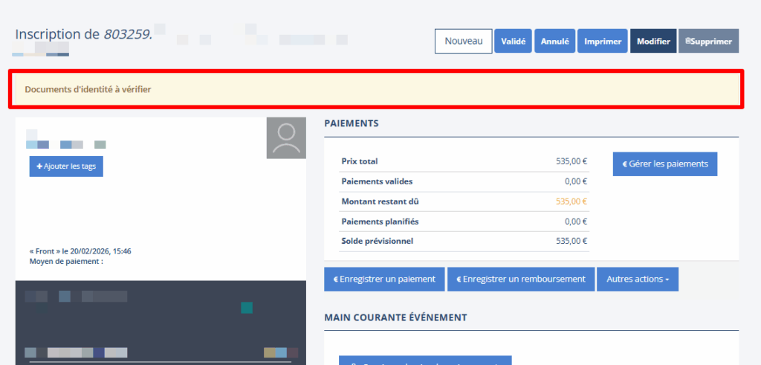Click the inscription number 803259
761x365 pixels.
coord(127,34)
